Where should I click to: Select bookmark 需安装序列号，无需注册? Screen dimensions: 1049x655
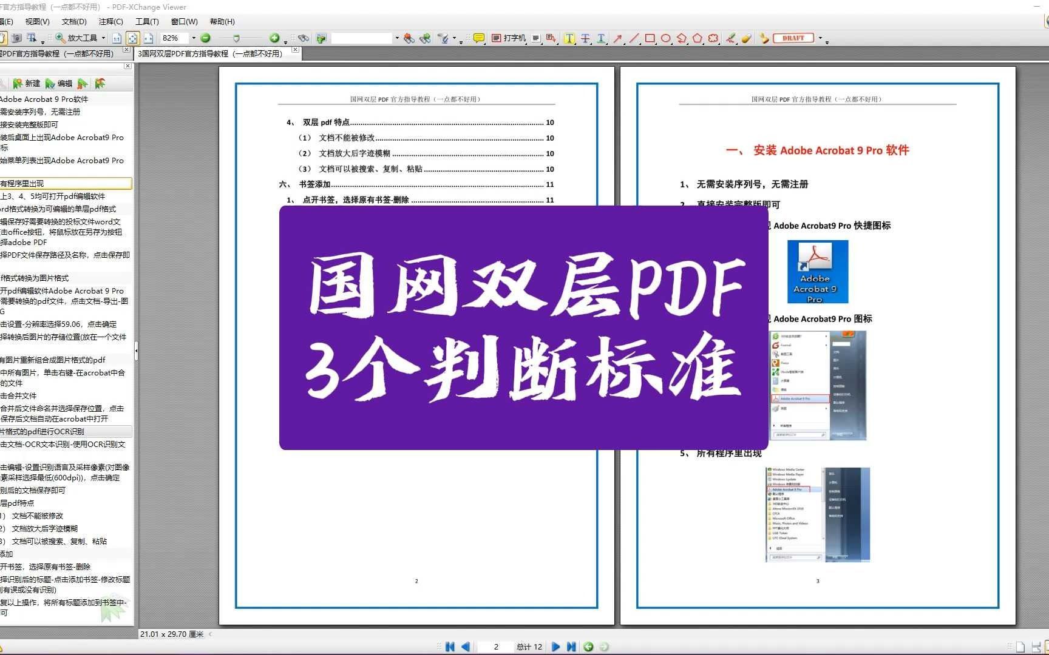(40, 112)
